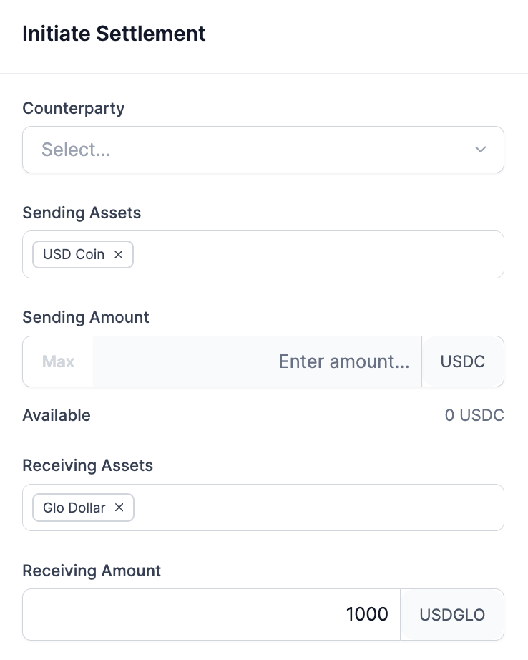Viewport: 528px width, 660px height.
Task: Click the Counterparty dropdown chevron arrow
Action: tap(481, 150)
